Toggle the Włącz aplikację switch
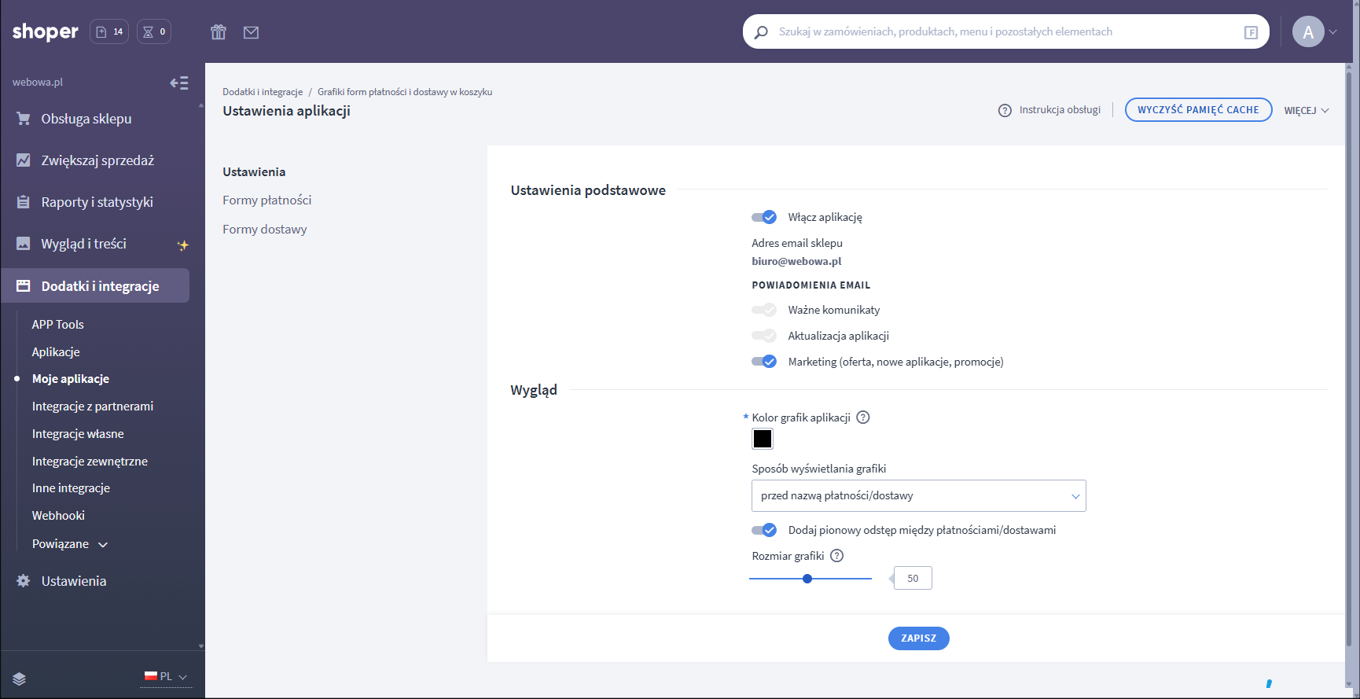1360x699 pixels. pyautogui.click(x=763, y=217)
